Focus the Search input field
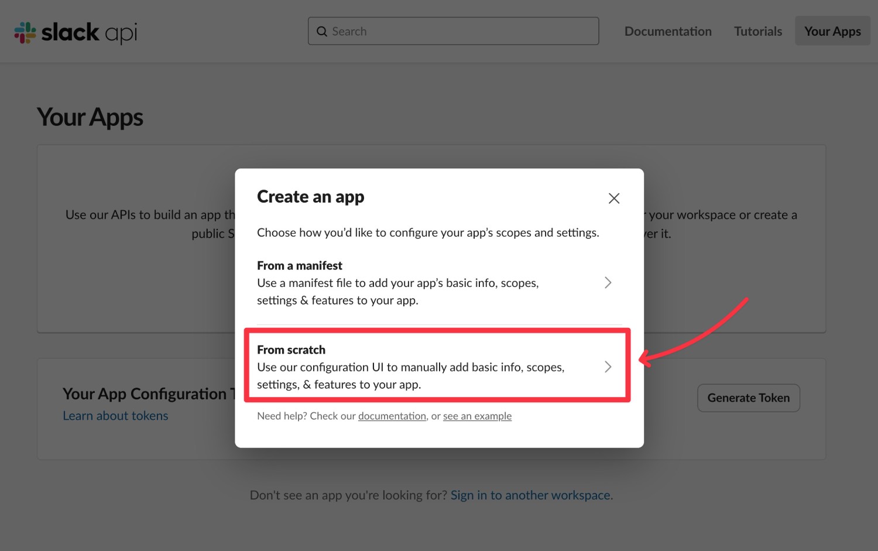 (453, 31)
